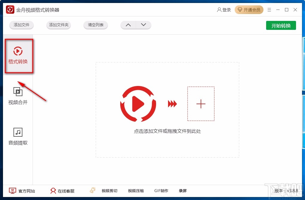The image size is (305, 200).
Task: Click the red app logo icon top left
Action: [10, 9]
